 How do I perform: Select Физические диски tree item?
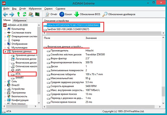point(26,63)
